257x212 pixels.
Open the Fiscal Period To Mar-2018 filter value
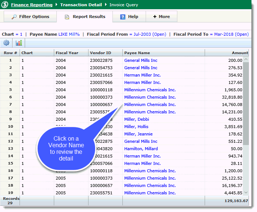(x=229, y=34)
